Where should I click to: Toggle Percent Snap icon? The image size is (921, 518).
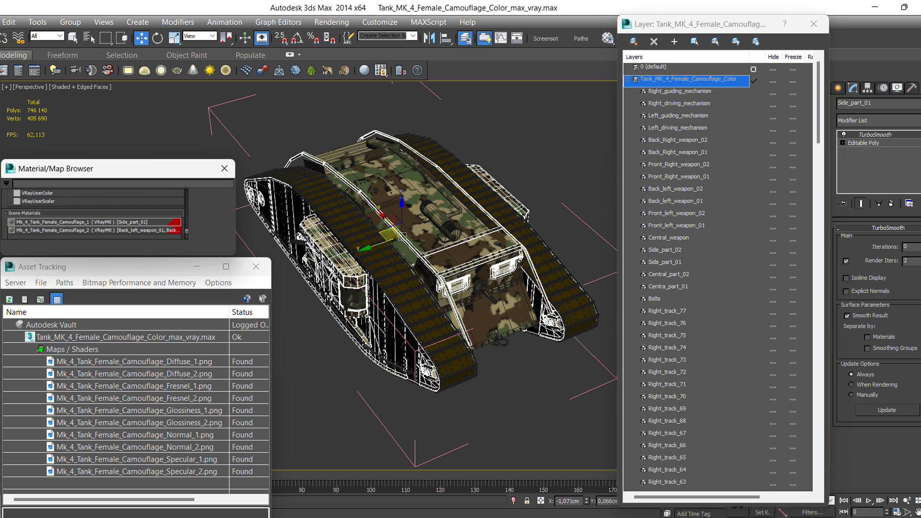coord(313,38)
